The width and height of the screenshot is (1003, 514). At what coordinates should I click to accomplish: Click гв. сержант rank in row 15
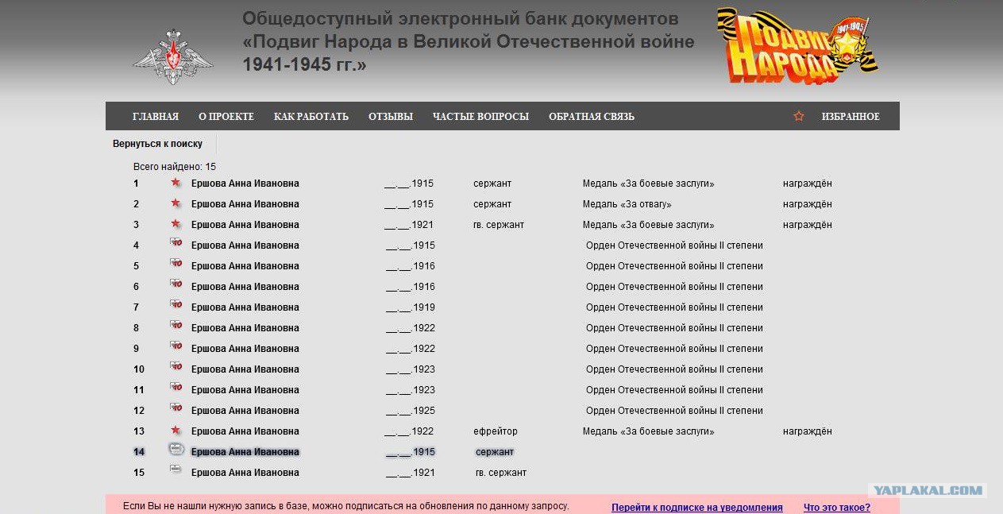(501, 473)
